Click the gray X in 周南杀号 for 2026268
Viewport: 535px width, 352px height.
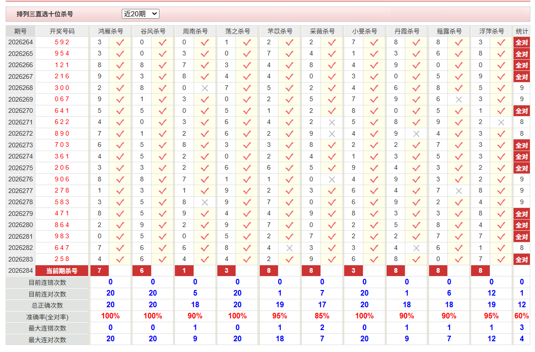point(205,88)
